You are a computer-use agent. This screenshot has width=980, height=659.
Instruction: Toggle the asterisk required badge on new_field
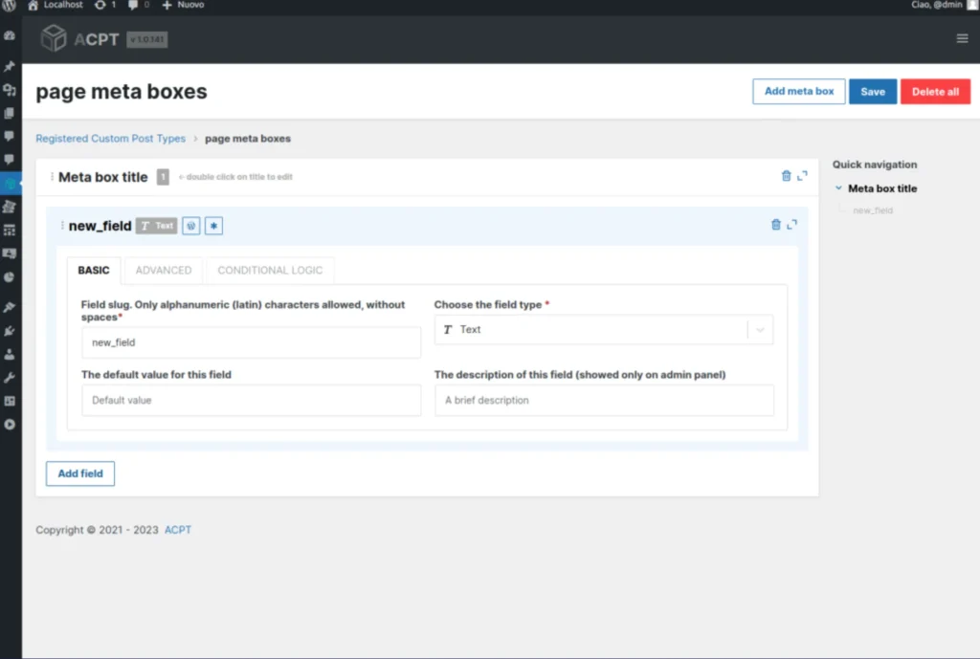click(214, 226)
